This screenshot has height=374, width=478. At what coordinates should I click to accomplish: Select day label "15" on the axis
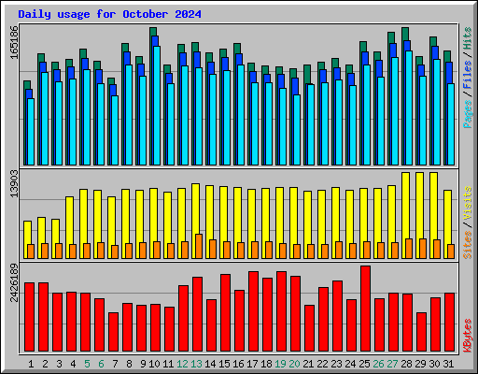click(x=224, y=364)
